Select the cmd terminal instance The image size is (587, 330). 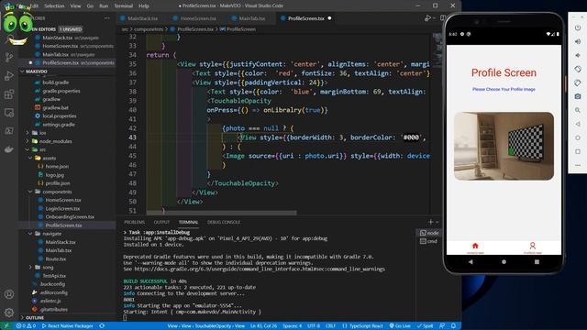[x=429, y=241]
